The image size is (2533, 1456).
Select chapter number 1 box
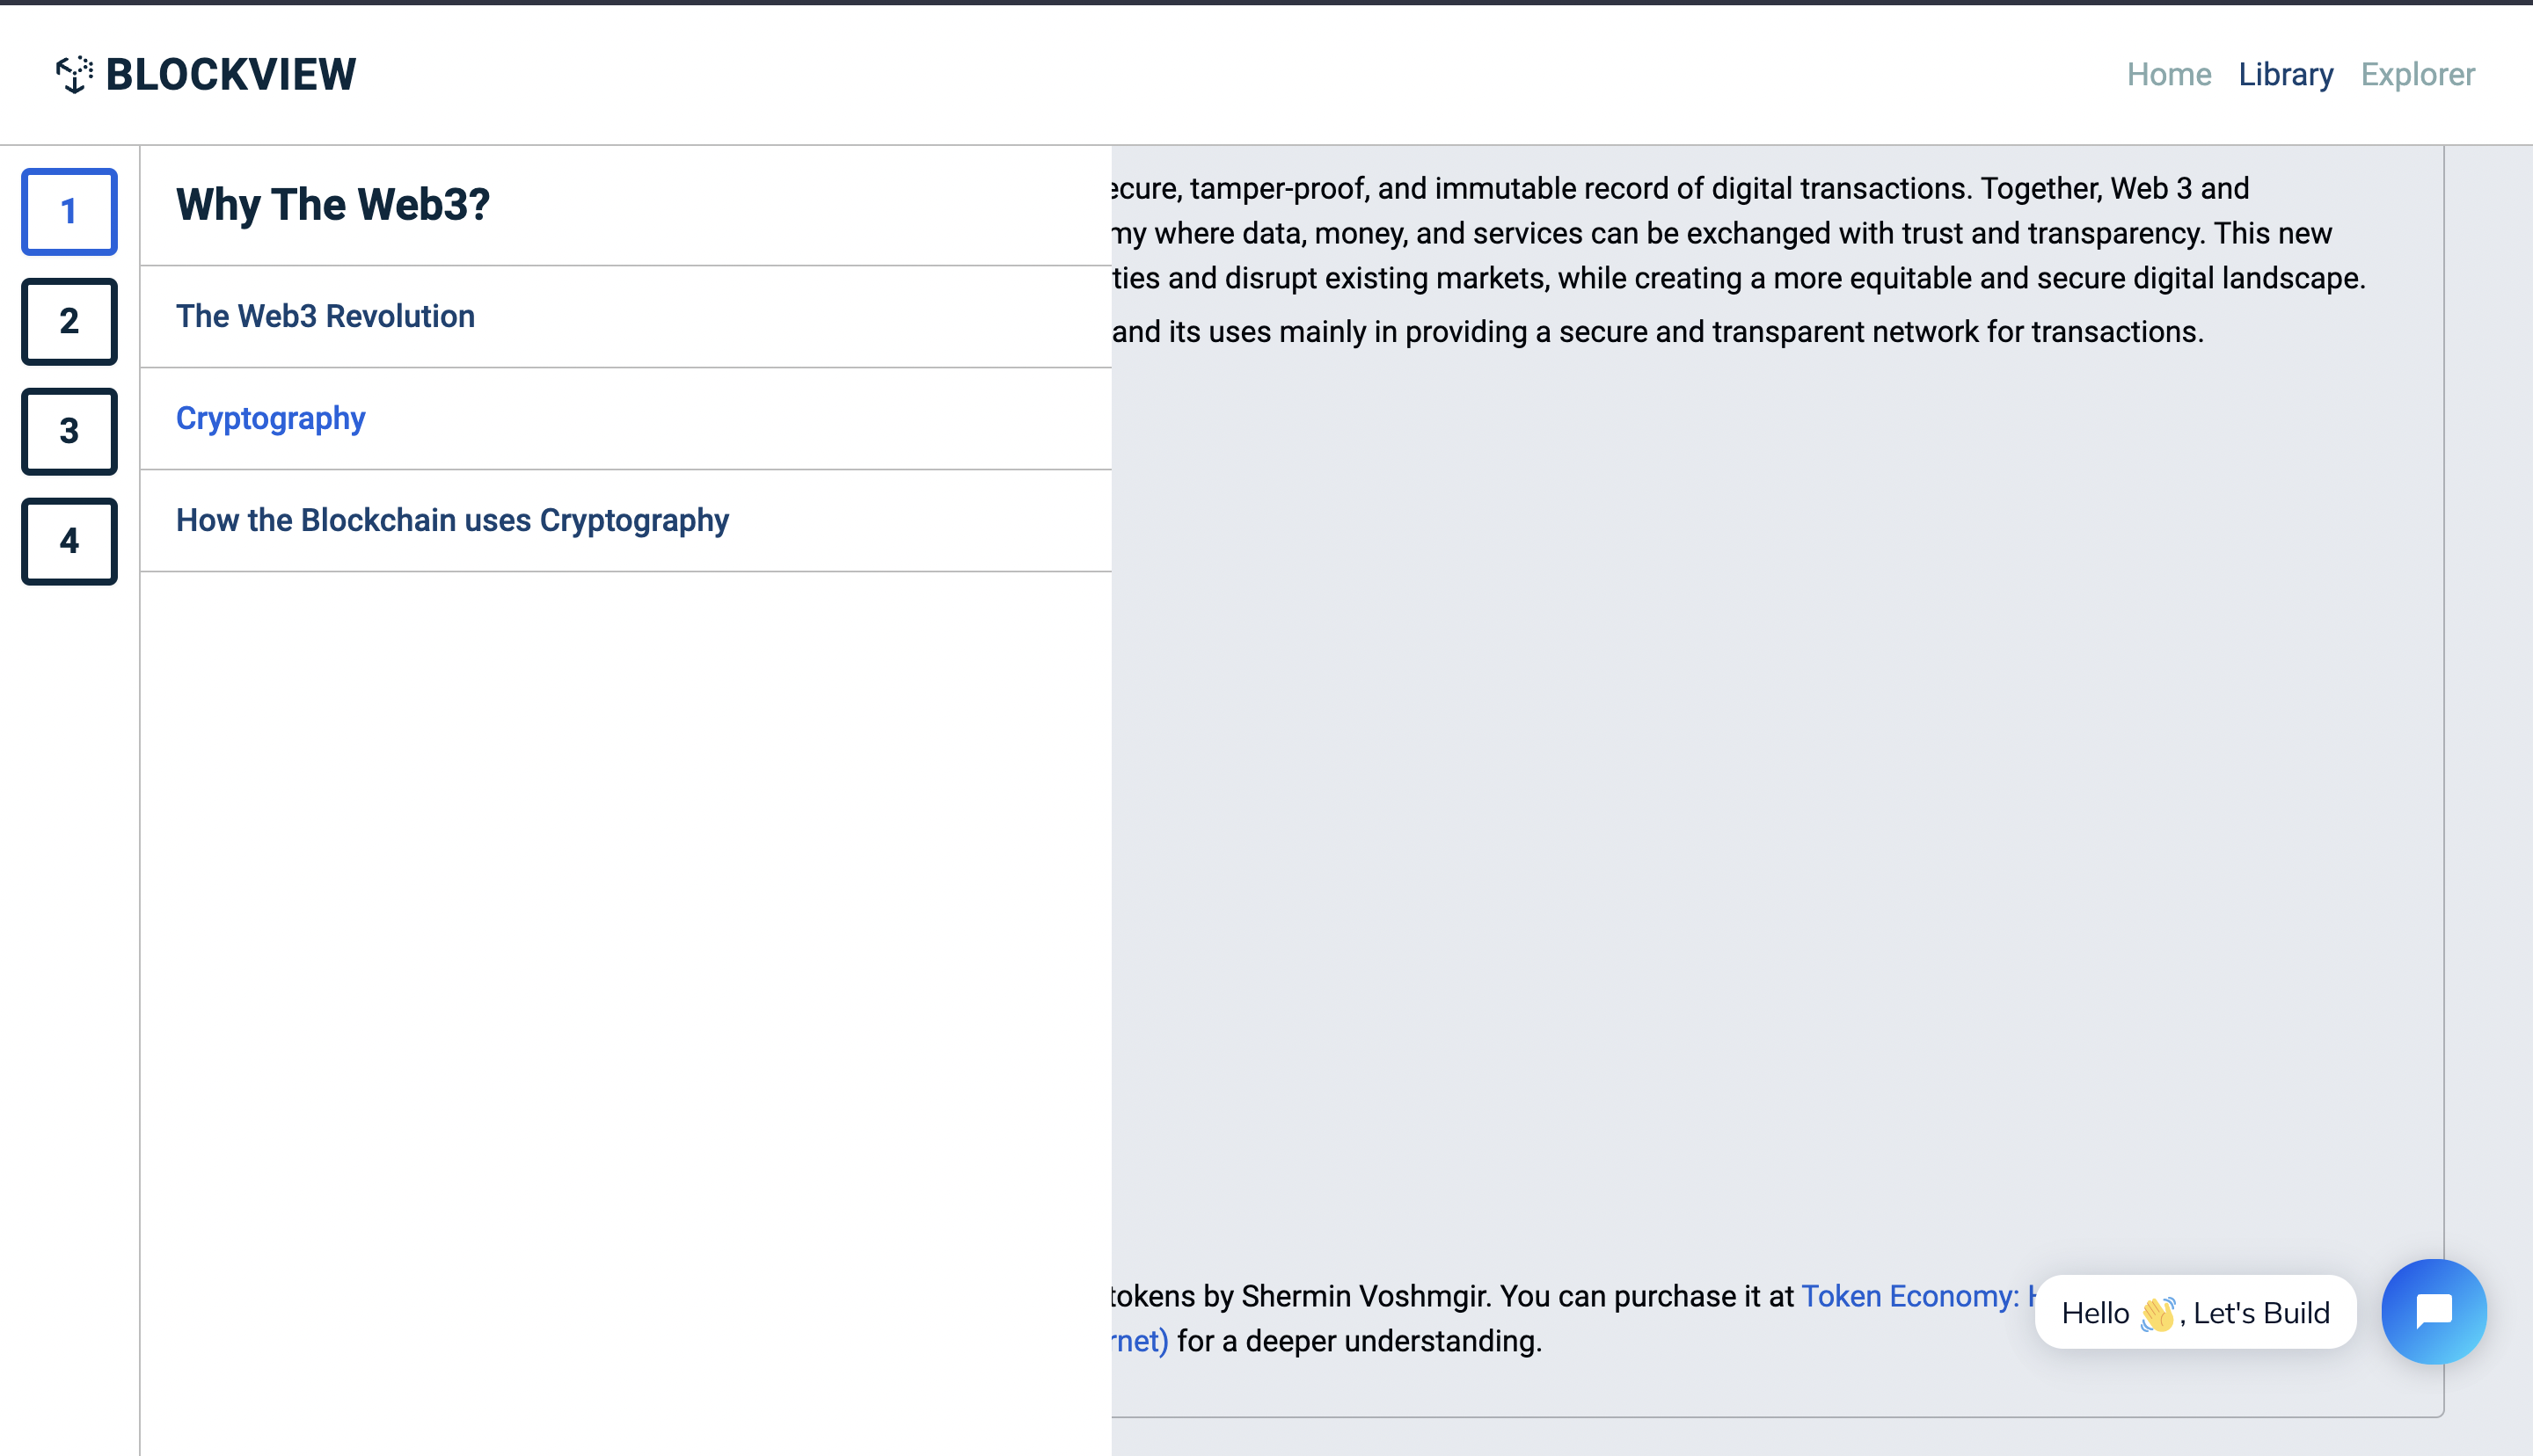(69, 211)
